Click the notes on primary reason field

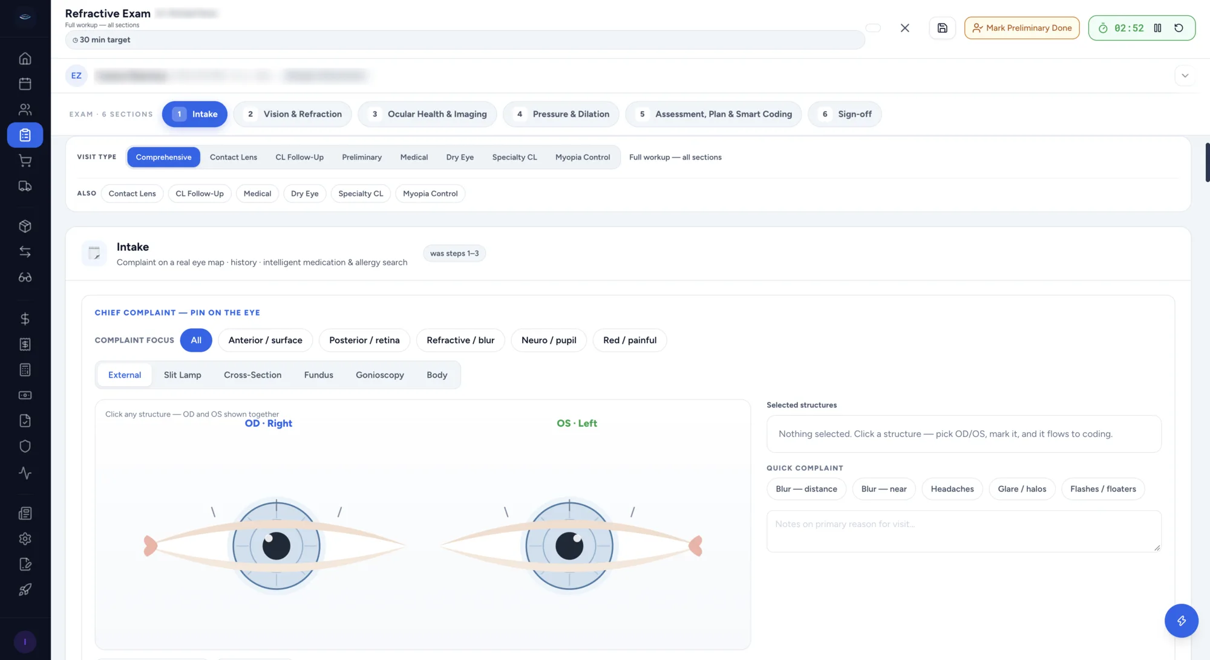964,531
